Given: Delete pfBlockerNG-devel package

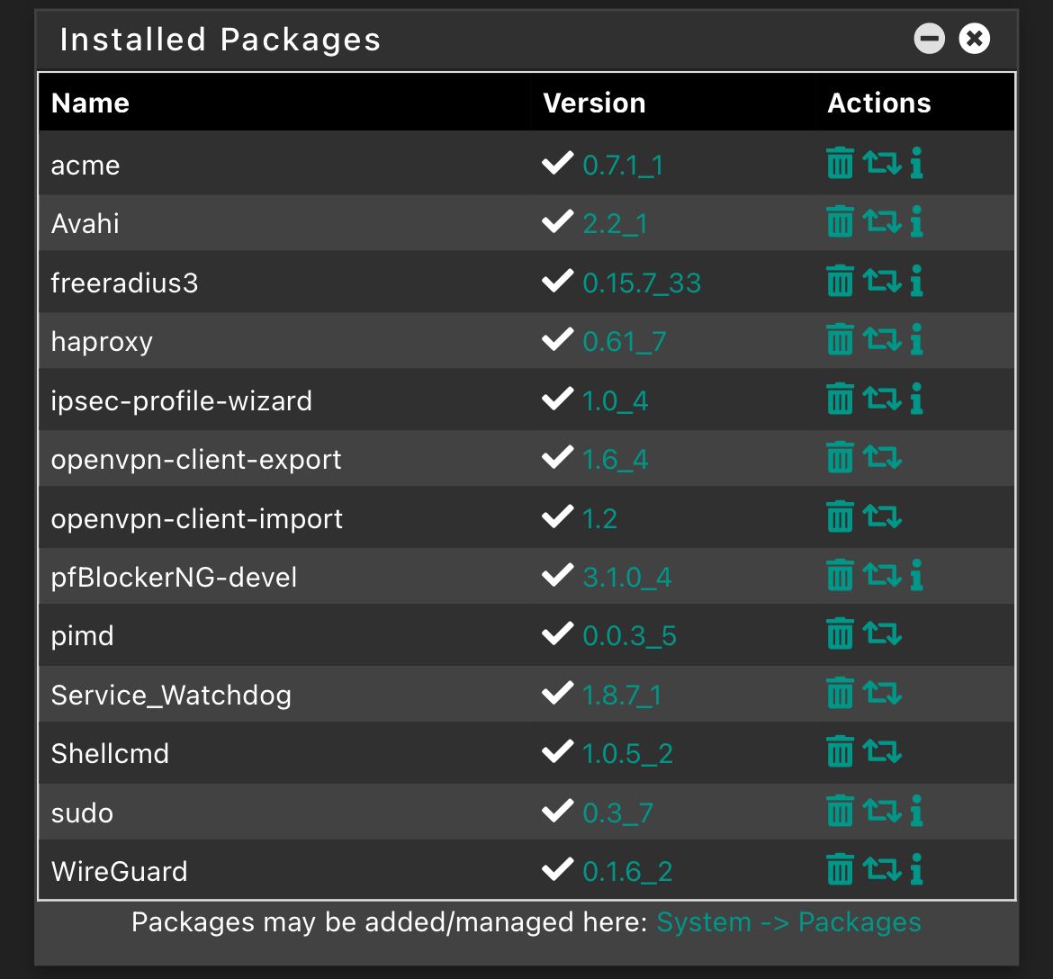Looking at the screenshot, I should click(840, 576).
